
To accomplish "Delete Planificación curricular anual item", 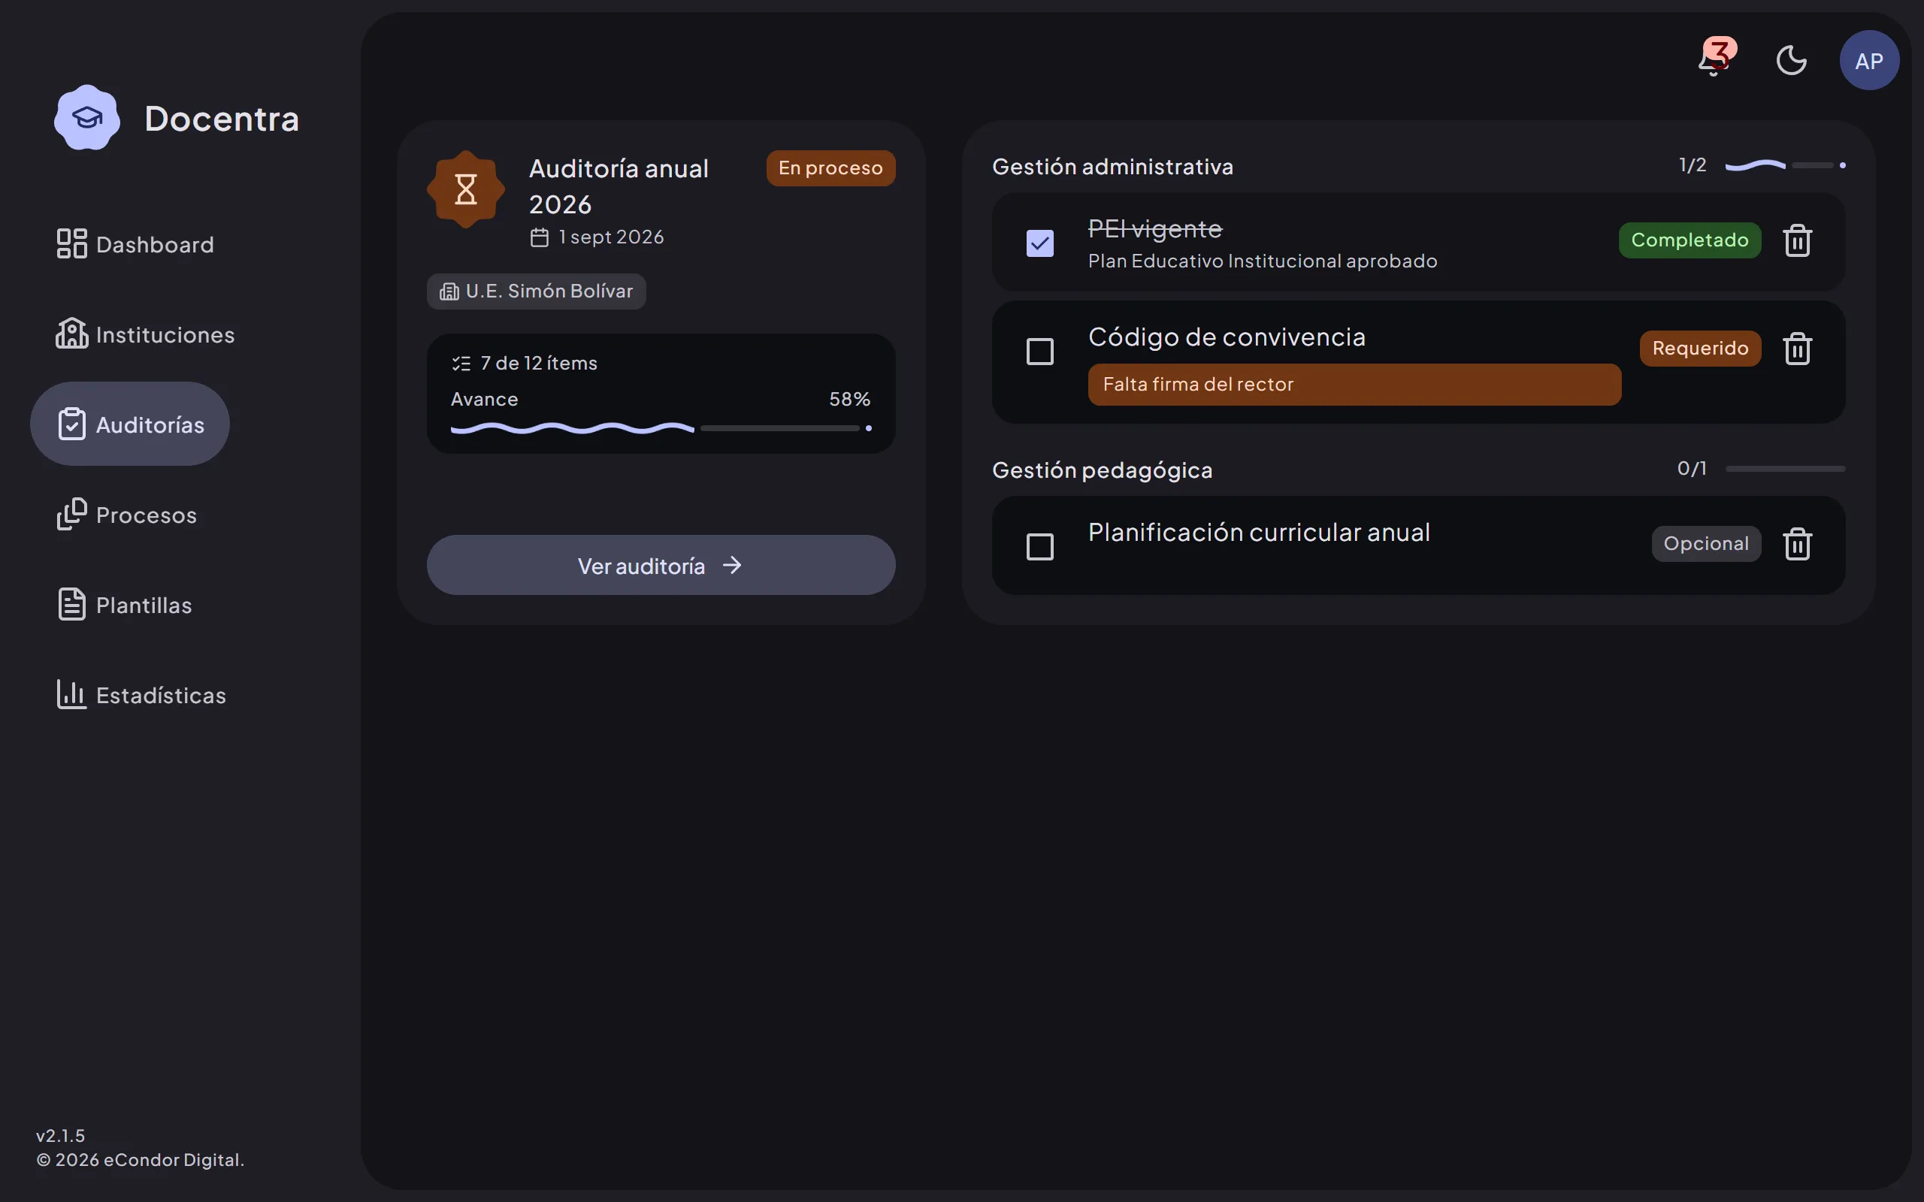I will point(1798,544).
